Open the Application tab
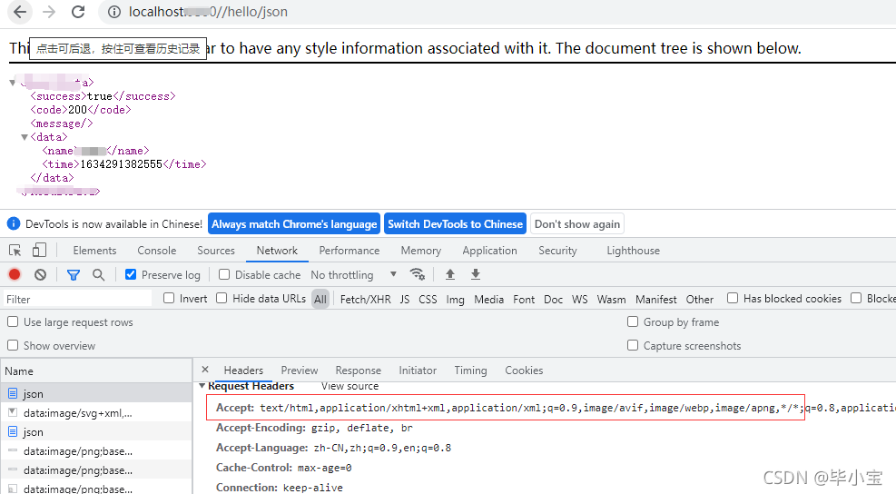896x494 pixels. (489, 251)
